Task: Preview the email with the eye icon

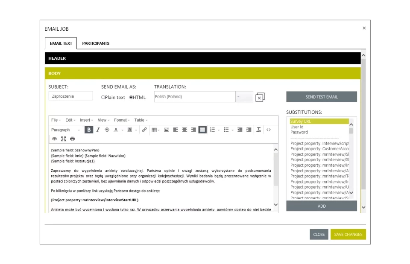Action: coord(54,139)
